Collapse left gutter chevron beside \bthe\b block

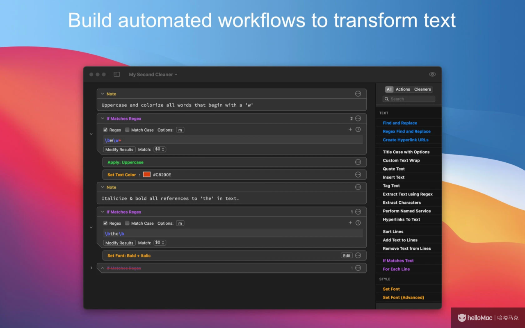(x=91, y=227)
